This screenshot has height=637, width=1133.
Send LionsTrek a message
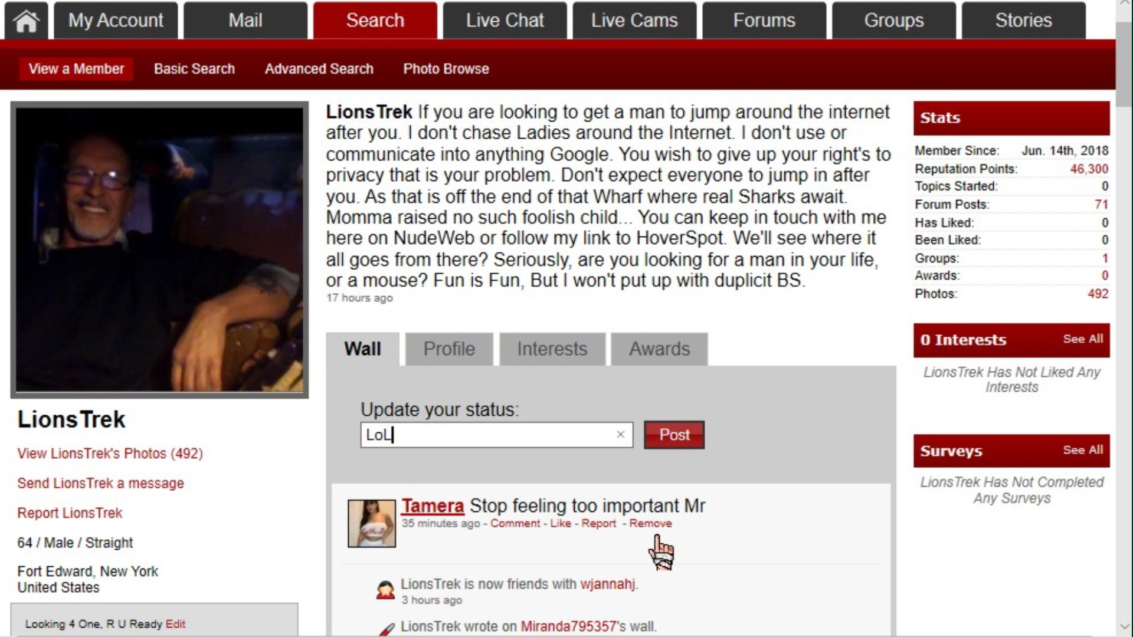click(100, 483)
